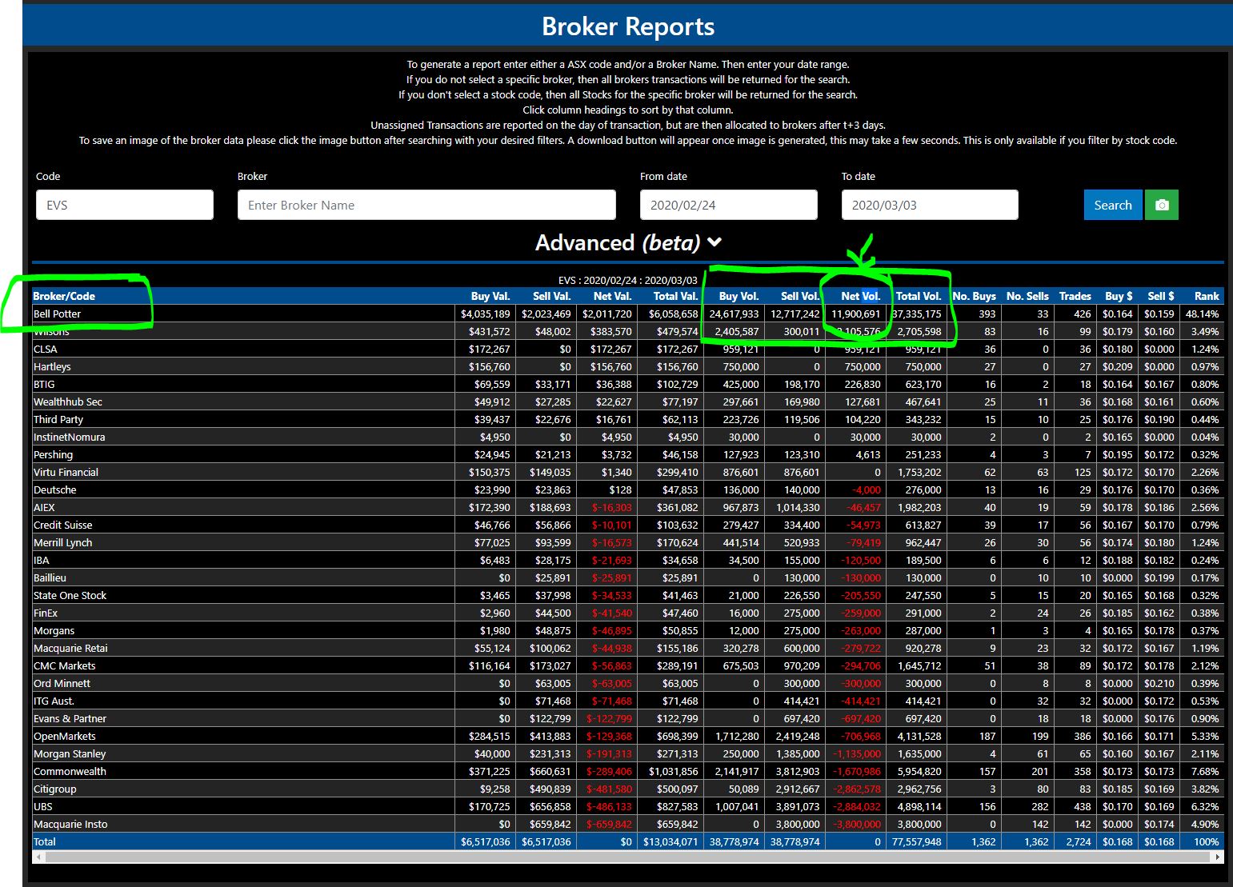The height and width of the screenshot is (887, 1233).
Task: Select the Virtu Financial broker name
Action: pos(66,472)
